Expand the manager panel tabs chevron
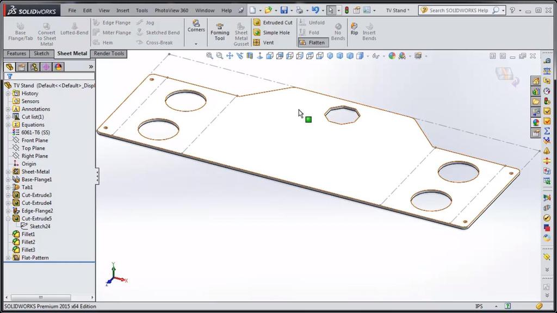The height and width of the screenshot is (313, 557). [x=91, y=67]
